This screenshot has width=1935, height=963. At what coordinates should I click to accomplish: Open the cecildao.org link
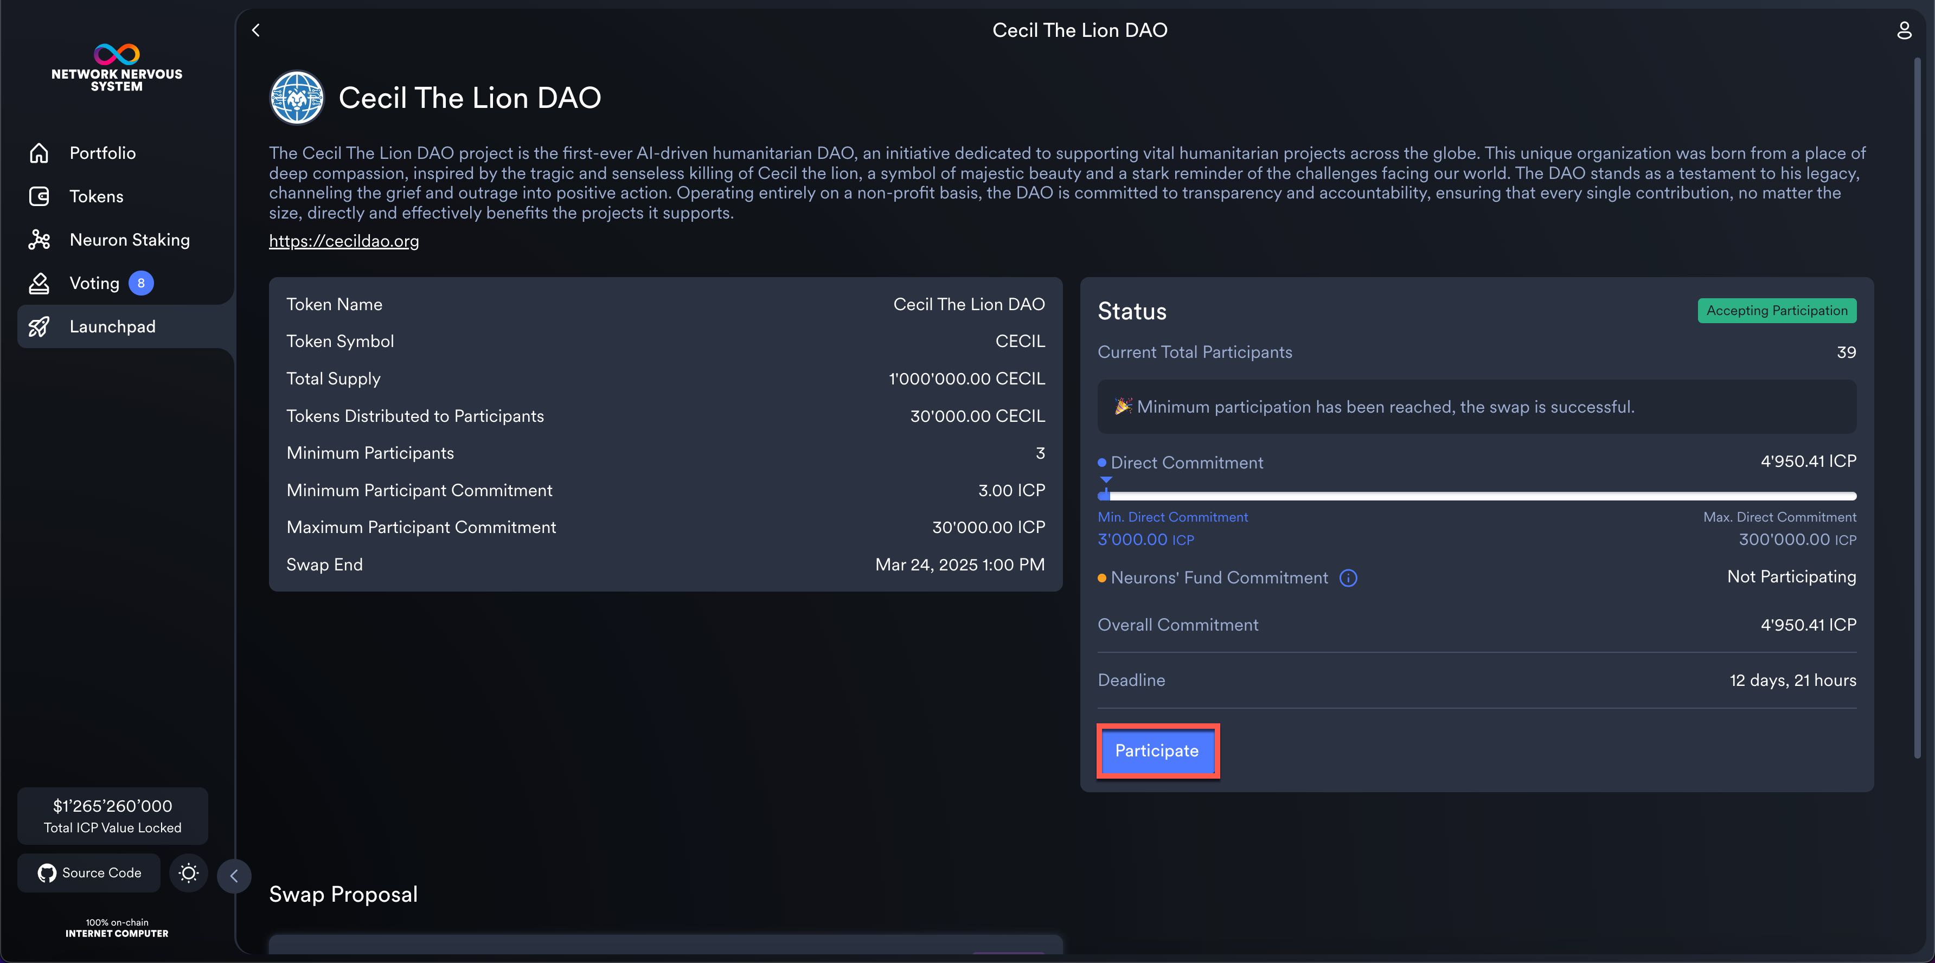(343, 241)
